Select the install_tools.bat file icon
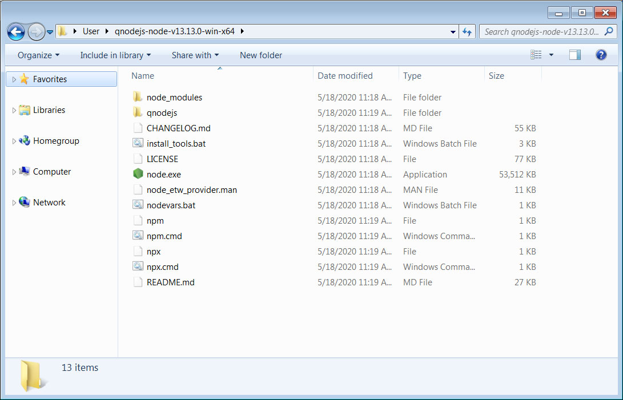 click(x=138, y=143)
